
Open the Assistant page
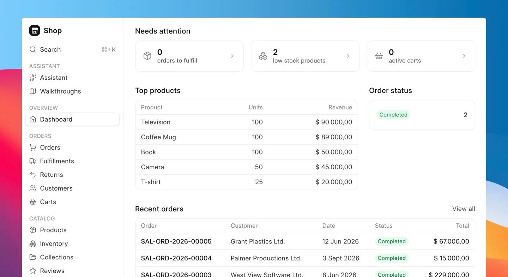click(x=73, y=78)
